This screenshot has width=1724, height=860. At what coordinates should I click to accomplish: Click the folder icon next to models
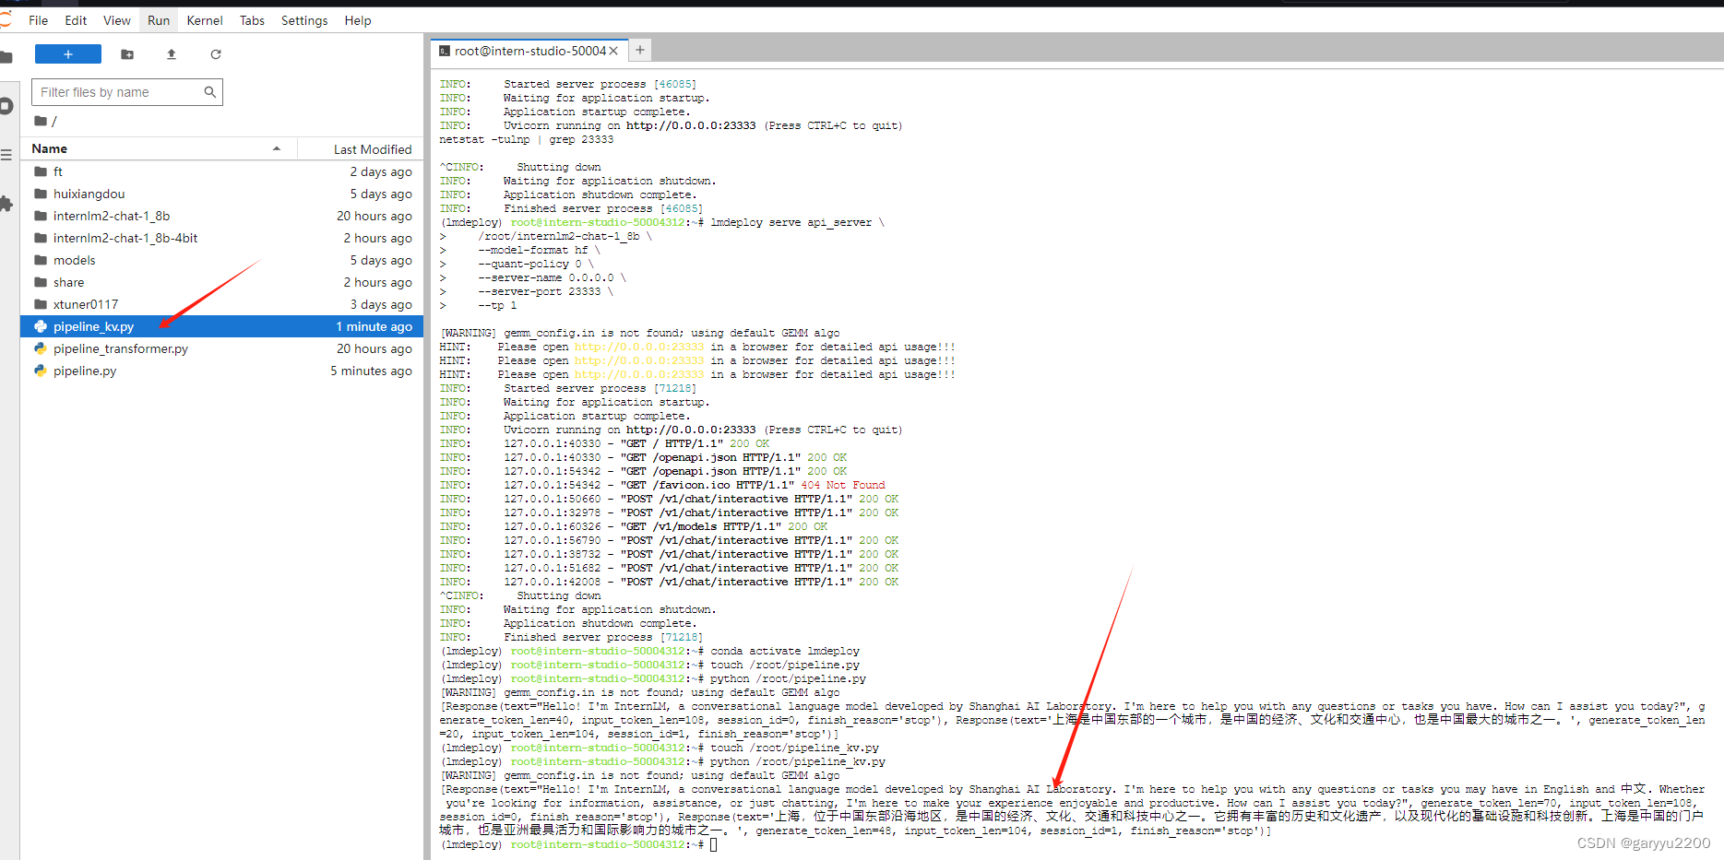point(41,260)
